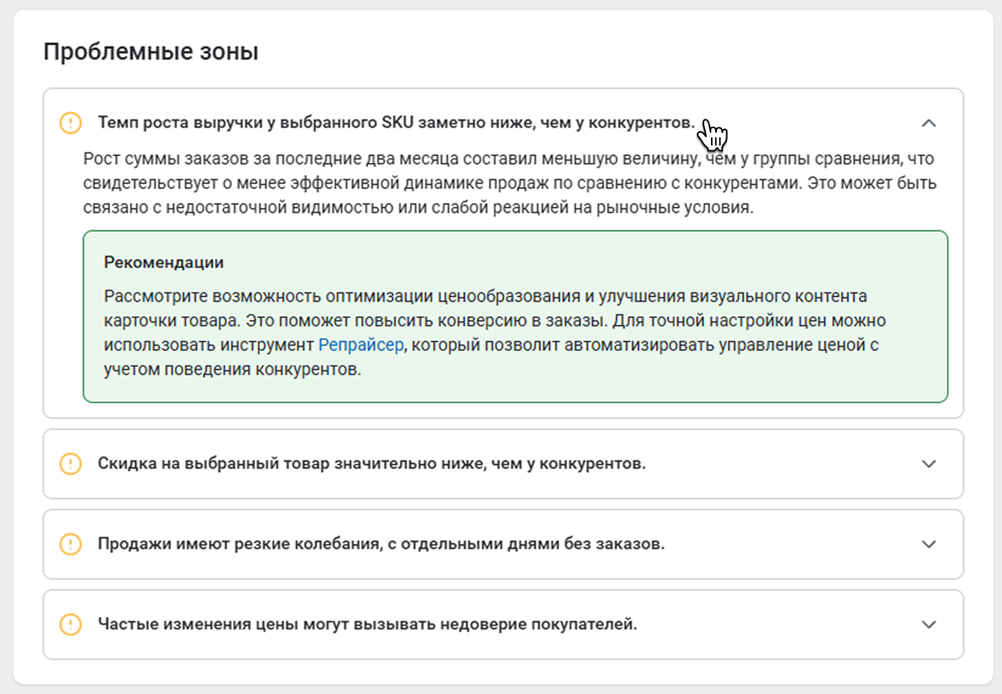Viewport: 1002px width, 694px height.
Task: Click the 'учетом поведения конкурентов' final line
Action: click(x=232, y=370)
